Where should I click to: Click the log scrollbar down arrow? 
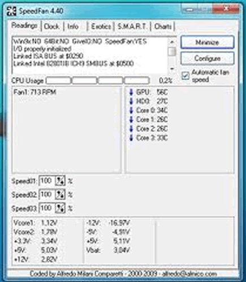click(172, 69)
